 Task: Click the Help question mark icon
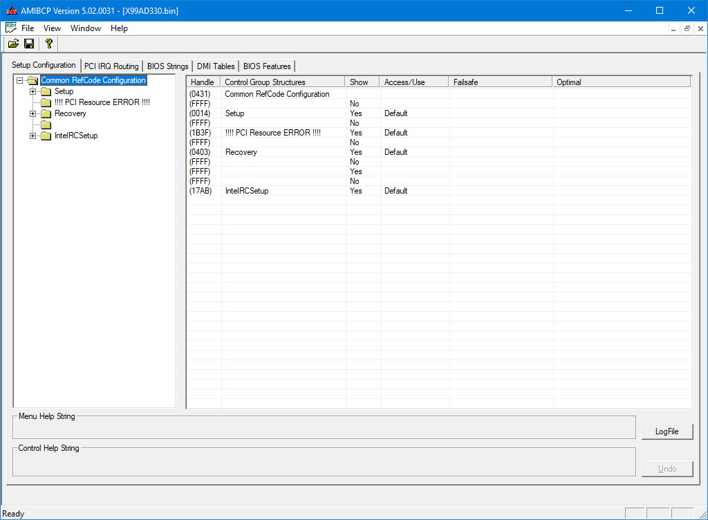(x=48, y=44)
